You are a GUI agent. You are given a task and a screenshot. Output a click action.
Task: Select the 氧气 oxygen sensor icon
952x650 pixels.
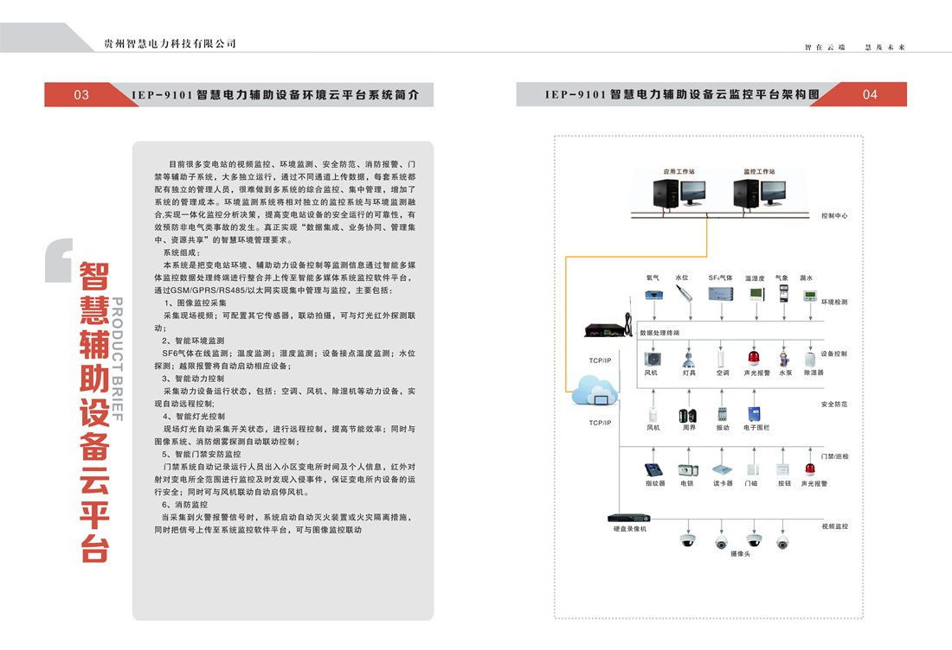click(653, 295)
